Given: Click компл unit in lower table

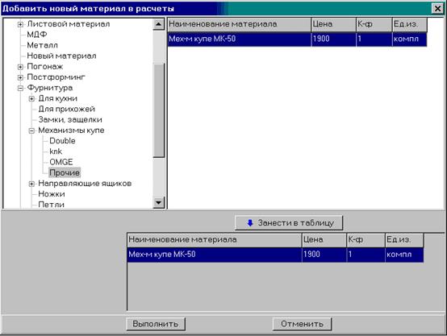Looking at the screenshot, I should 404,255.
